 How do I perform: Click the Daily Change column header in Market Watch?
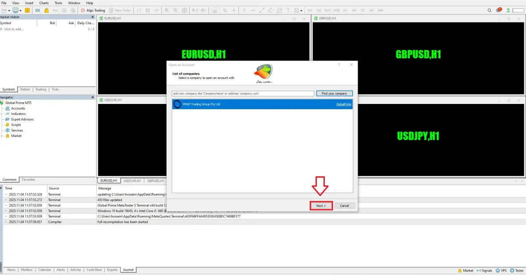coord(85,23)
